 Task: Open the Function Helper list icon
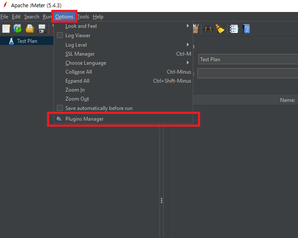coord(234,29)
